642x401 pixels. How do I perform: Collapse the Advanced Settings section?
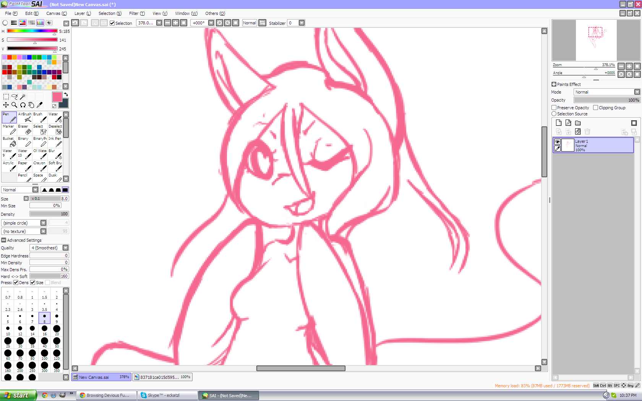4,240
